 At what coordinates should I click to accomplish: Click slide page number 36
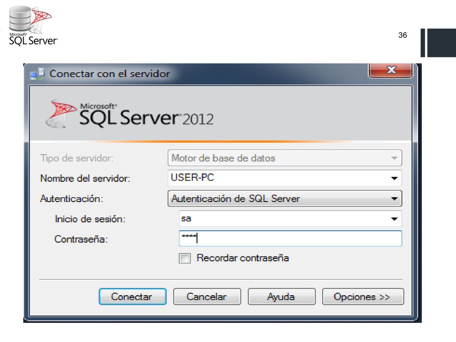pos(403,35)
